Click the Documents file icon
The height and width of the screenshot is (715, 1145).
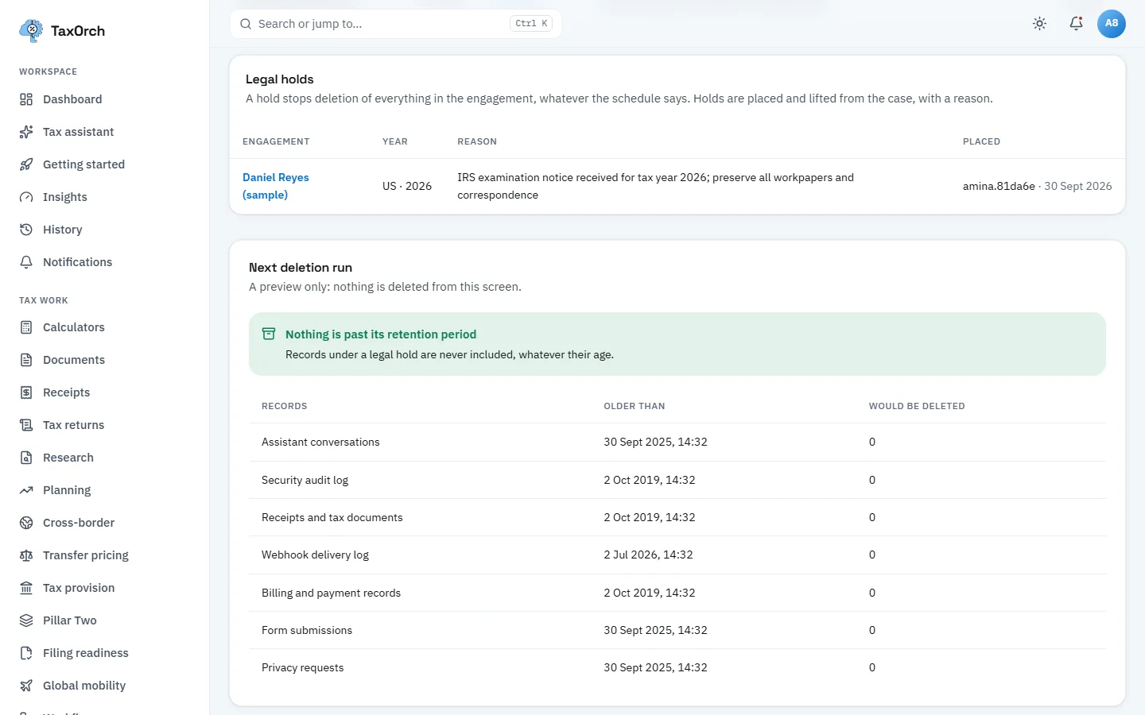click(x=26, y=360)
